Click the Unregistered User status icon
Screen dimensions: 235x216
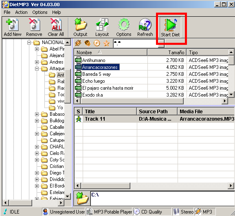click(x=45, y=212)
